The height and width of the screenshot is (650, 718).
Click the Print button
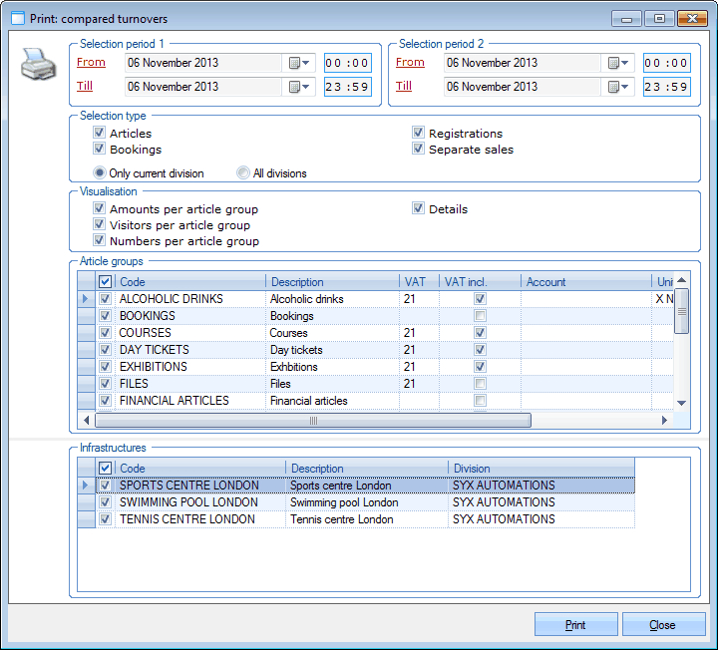point(575,625)
